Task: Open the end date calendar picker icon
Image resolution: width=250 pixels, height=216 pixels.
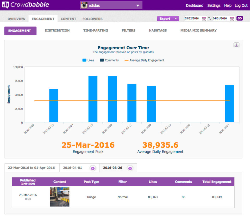Action: [232, 19]
